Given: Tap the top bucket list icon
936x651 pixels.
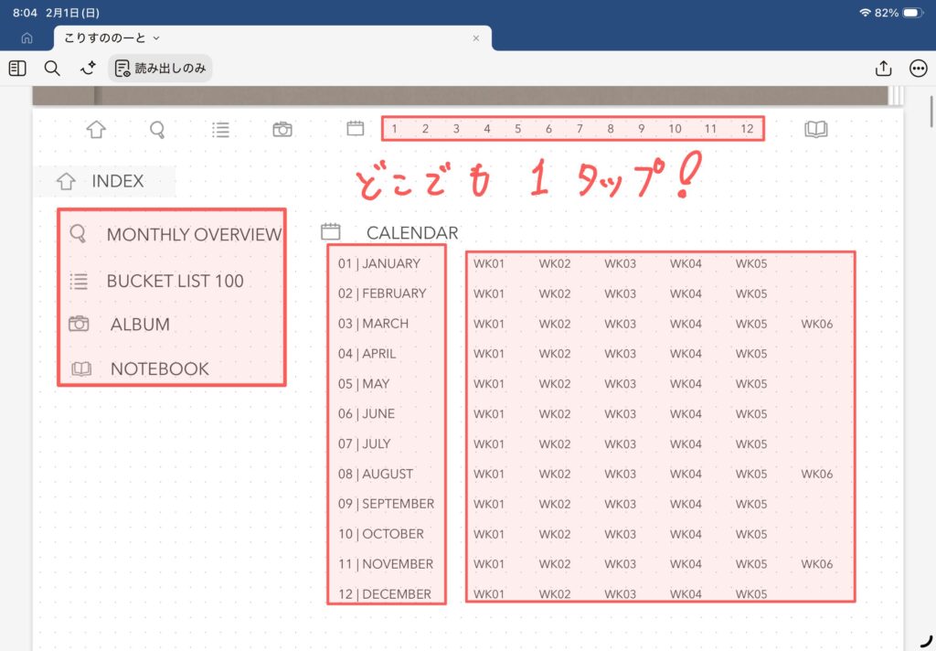Looking at the screenshot, I should pos(220,130).
